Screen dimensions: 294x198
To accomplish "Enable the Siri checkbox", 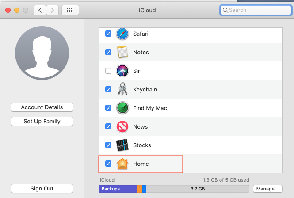I will coord(108,71).
